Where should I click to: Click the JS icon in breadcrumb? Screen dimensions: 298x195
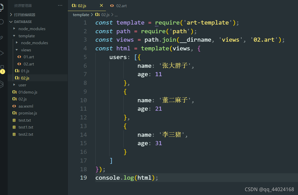97,15
